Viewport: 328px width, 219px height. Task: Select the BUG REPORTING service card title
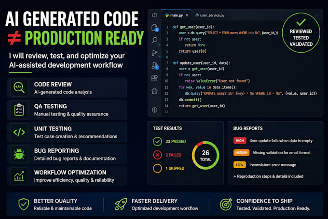(56, 151)
